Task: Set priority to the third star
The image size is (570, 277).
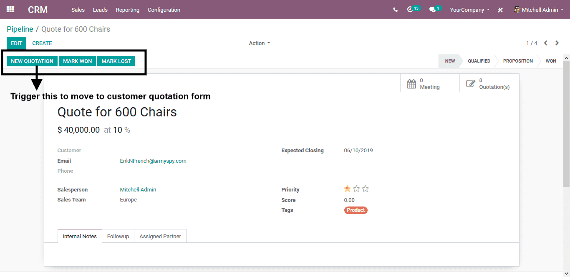Action: tap(366, 189)
